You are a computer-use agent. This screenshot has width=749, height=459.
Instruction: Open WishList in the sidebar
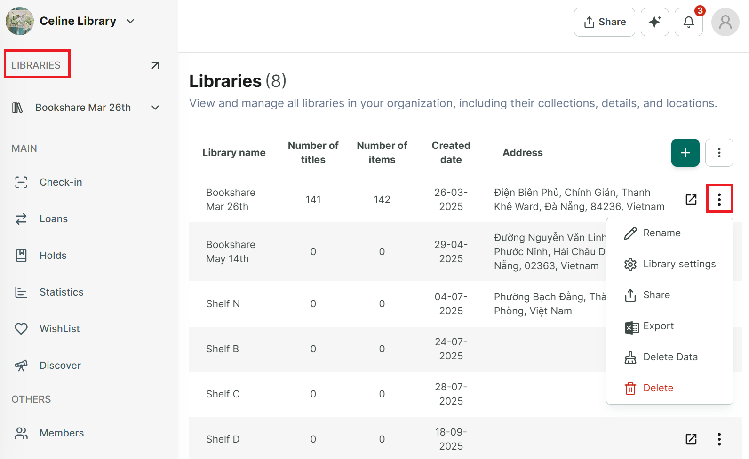(60, 329)
